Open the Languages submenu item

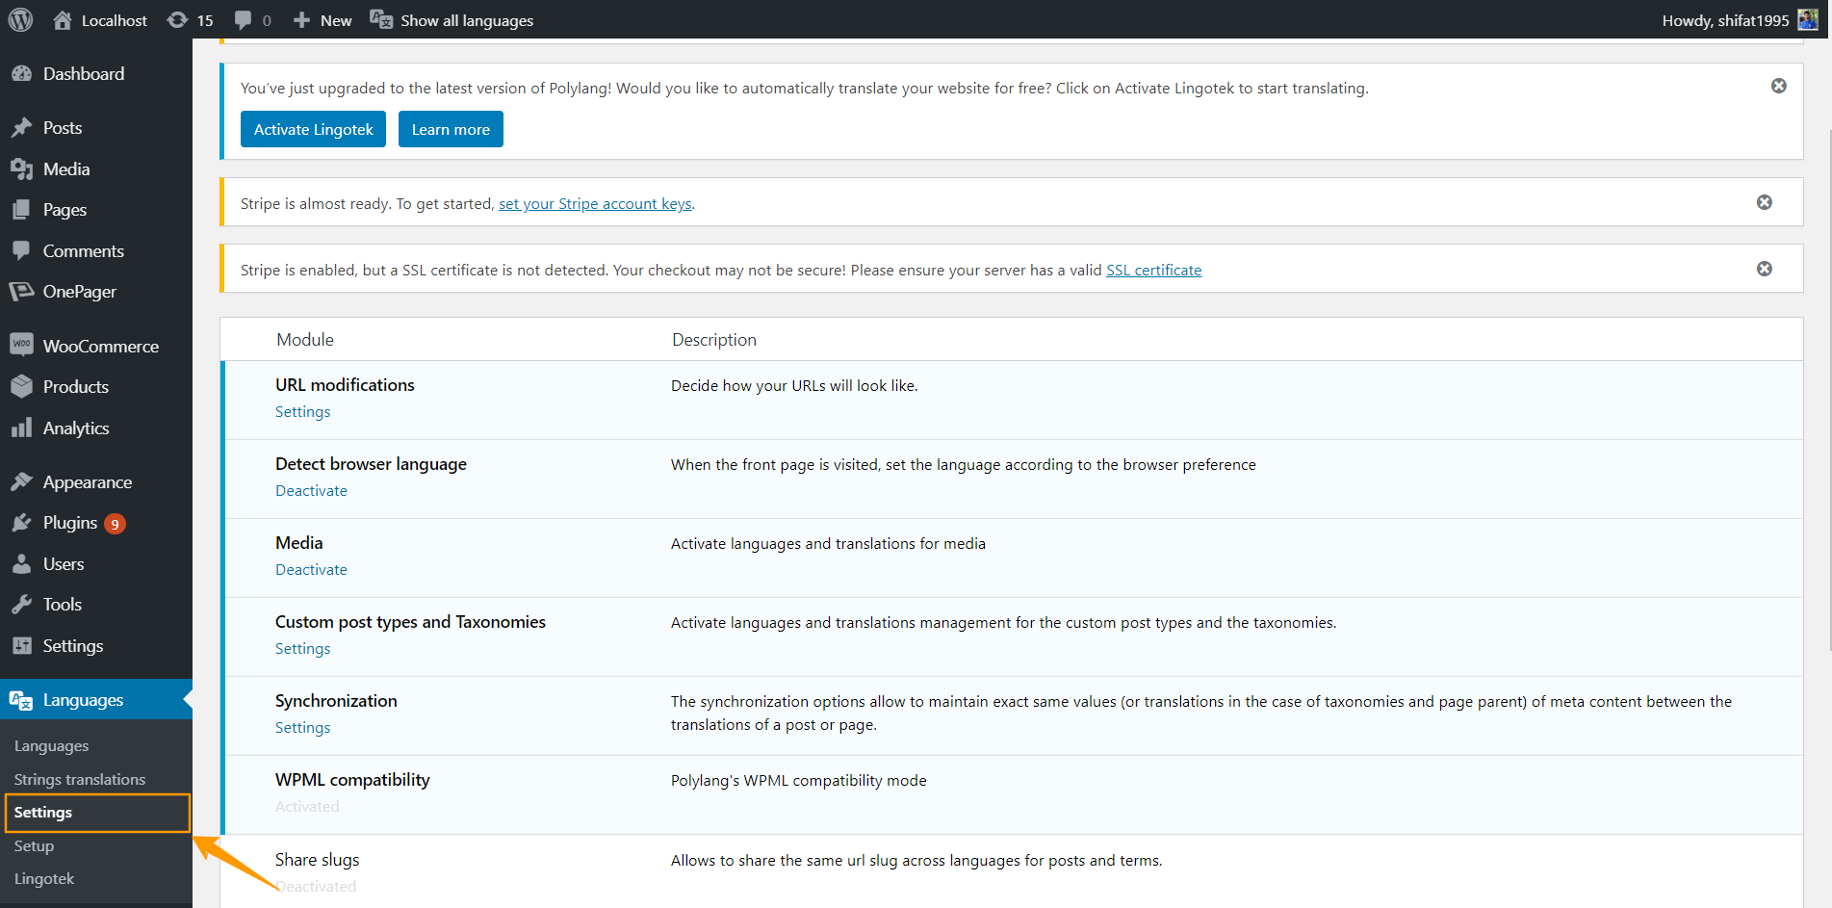pos(51,746)
